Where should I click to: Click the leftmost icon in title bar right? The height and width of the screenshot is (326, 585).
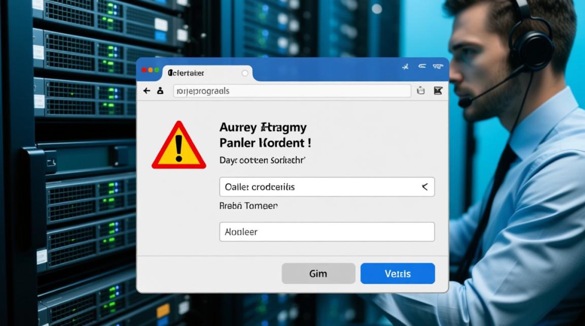pos(405,67)
